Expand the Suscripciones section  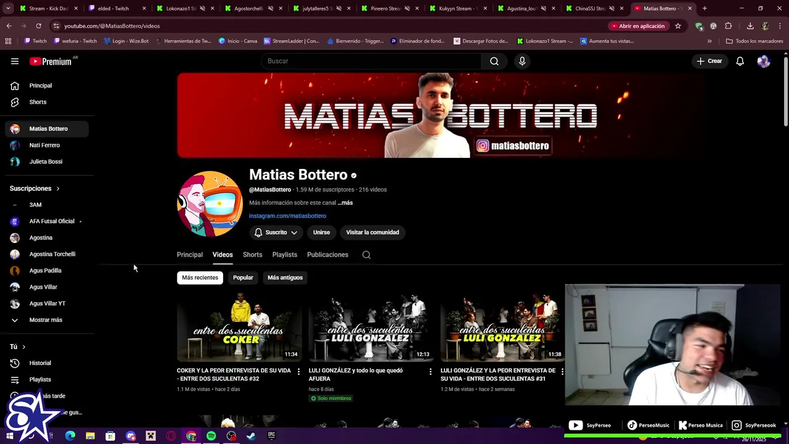click(x=35, y=189)
